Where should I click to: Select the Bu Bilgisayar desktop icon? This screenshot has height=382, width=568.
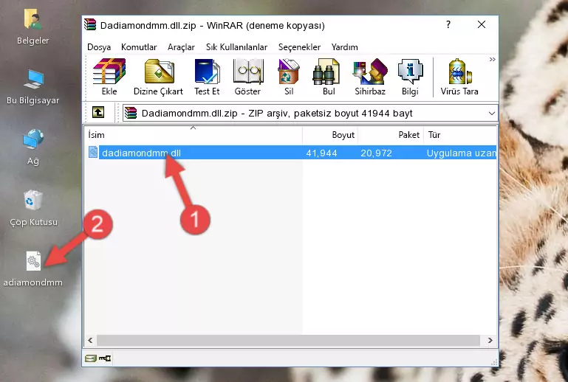pos(33,87)
